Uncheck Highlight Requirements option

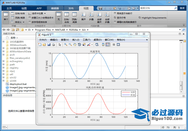pyautogui.click(x=140, y=18)
